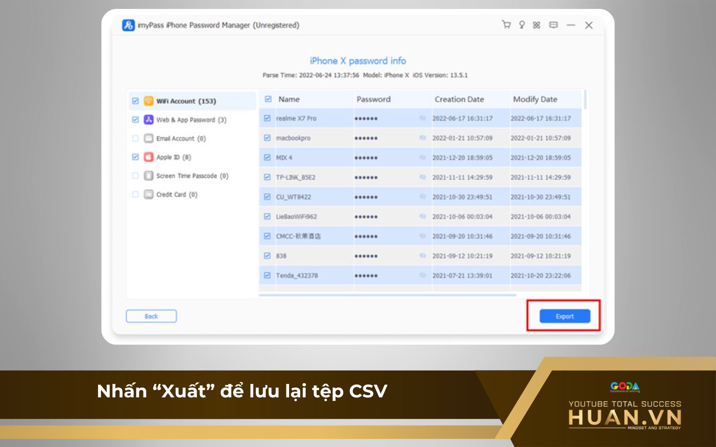Click creation date 2021-09-12 10:21:19

click(x=462, y=256)
